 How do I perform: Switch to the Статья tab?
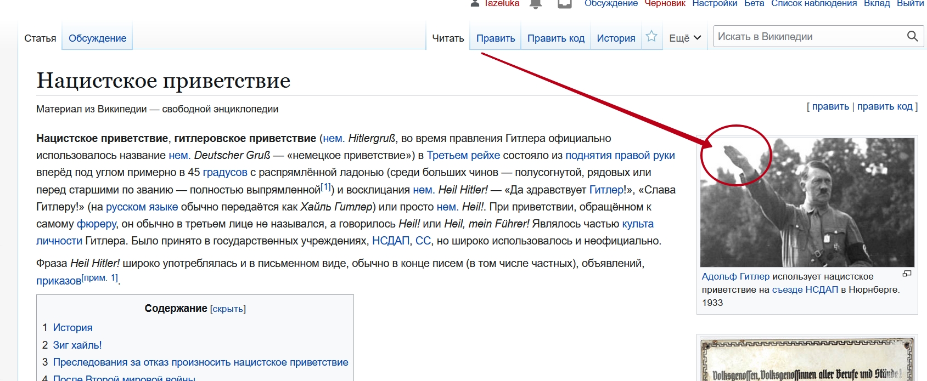click(40, 38)
